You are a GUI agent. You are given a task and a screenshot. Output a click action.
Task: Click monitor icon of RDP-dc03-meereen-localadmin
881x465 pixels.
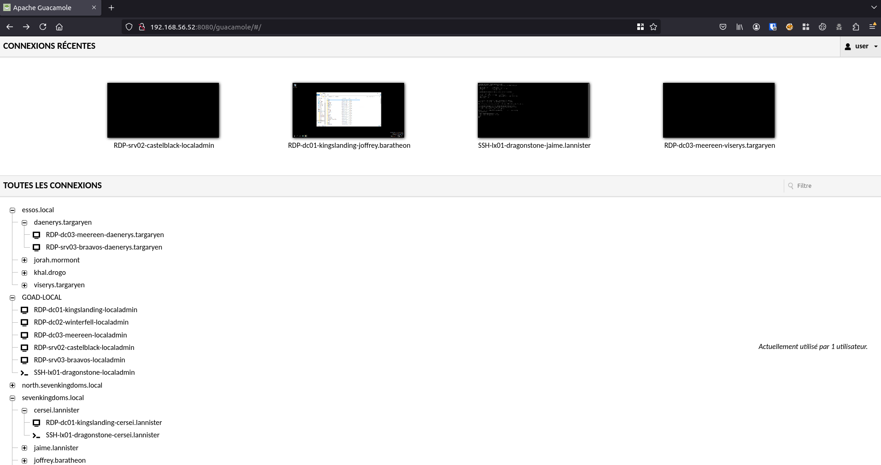(x=24, y=335)
